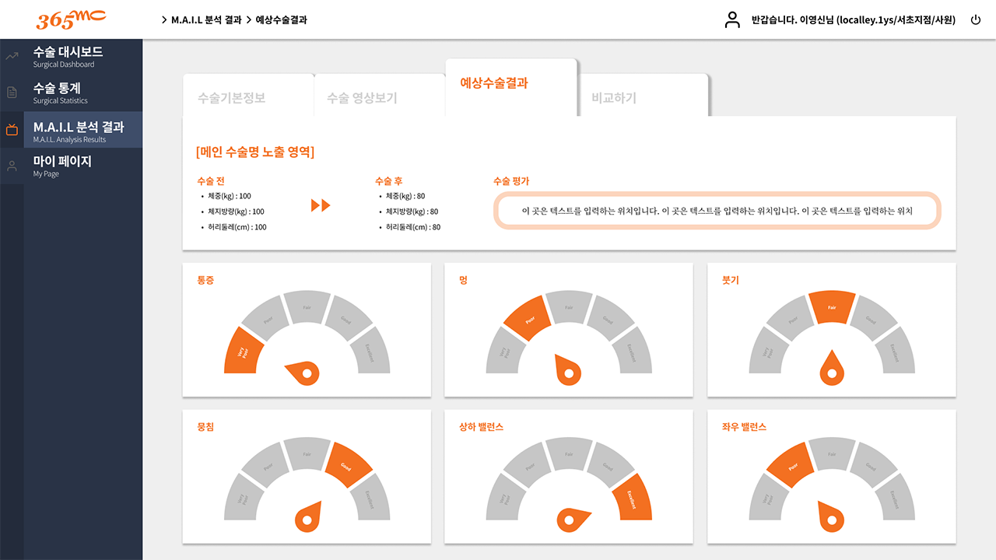Switch to the 수술 영상보기 tab

click(x=362, y=98)
